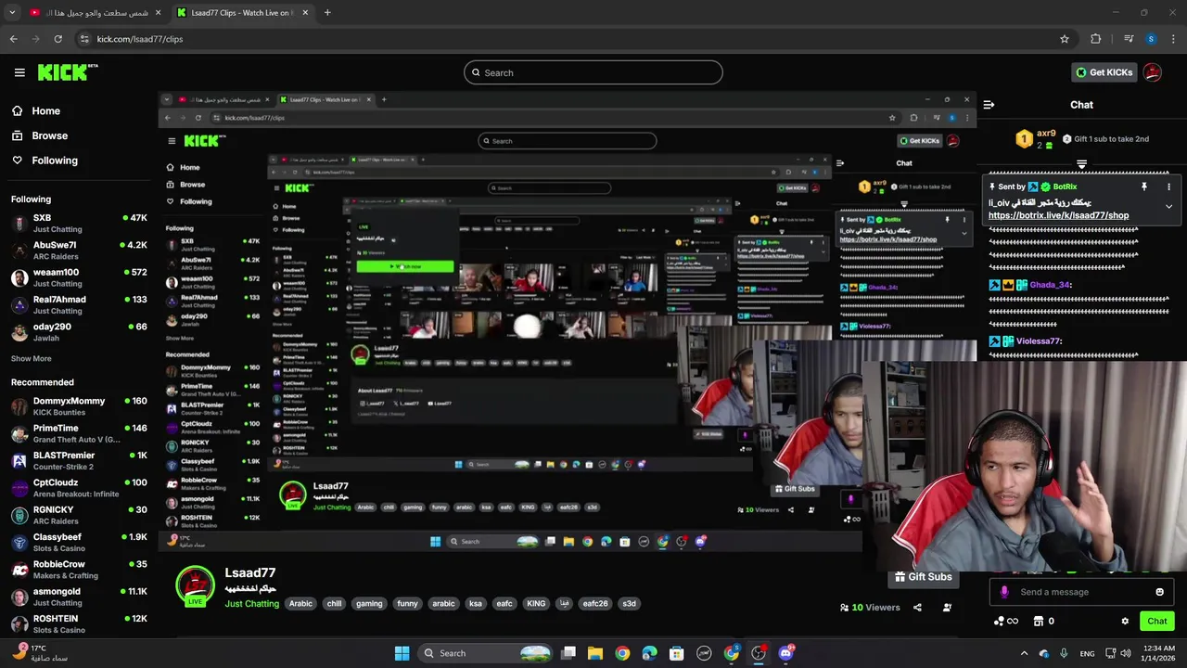Select the Arabic tag
This screenshot has width=1187, height=668.
click(300, 603)
